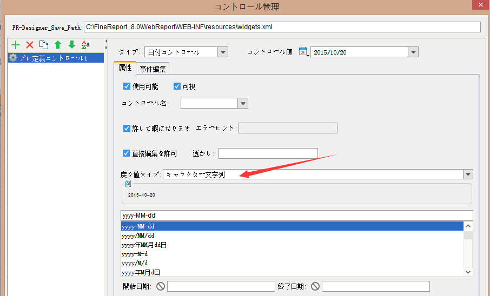Select プレ定義コントロール1 in the list

56,58
